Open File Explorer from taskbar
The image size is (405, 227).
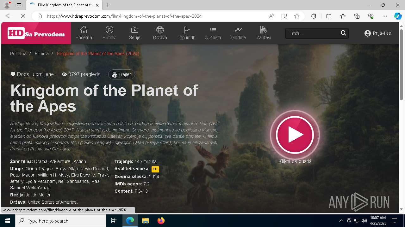[x=145, y=221]
